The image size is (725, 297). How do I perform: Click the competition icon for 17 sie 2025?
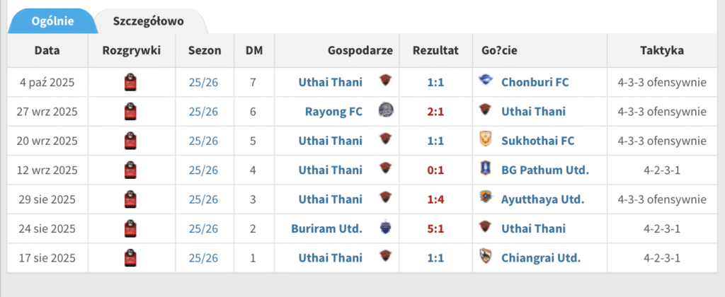[x=131, y=257]
